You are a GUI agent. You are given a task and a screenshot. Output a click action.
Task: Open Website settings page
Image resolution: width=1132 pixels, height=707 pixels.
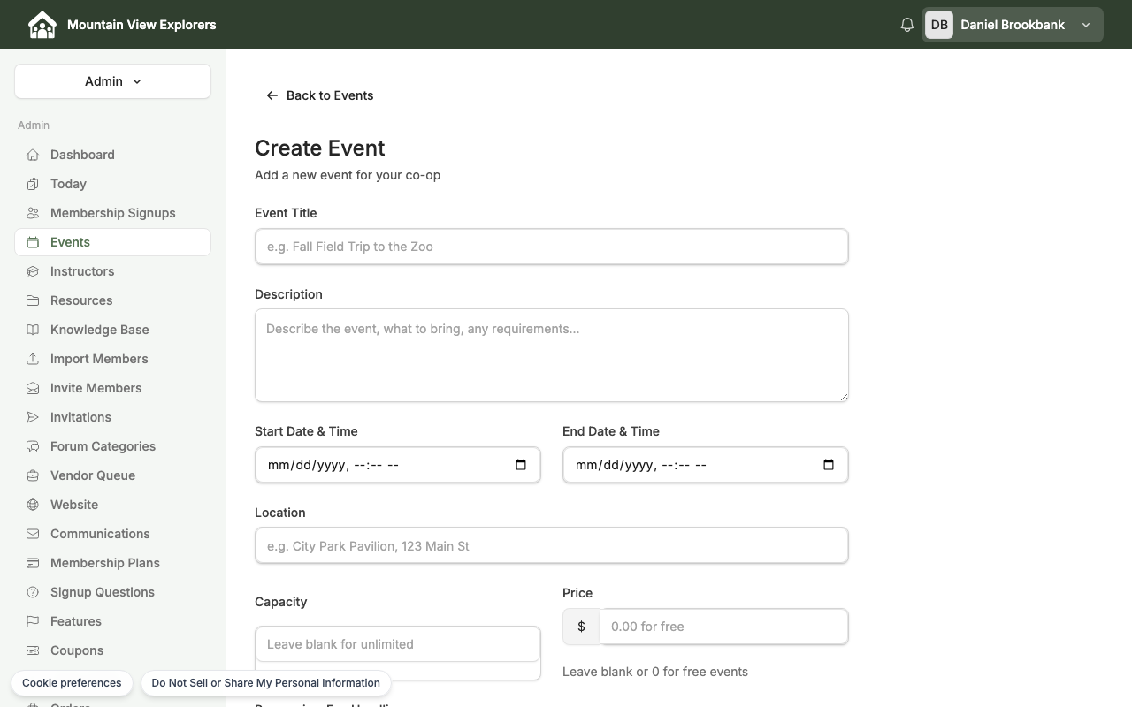tap(112, 505)
